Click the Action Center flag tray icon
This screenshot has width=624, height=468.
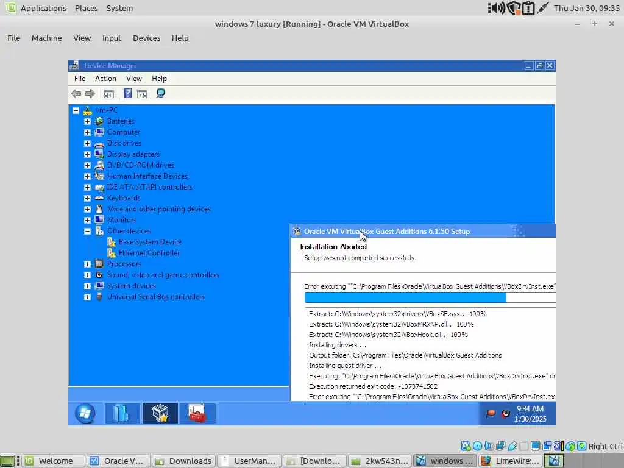[x=491, y=414]
